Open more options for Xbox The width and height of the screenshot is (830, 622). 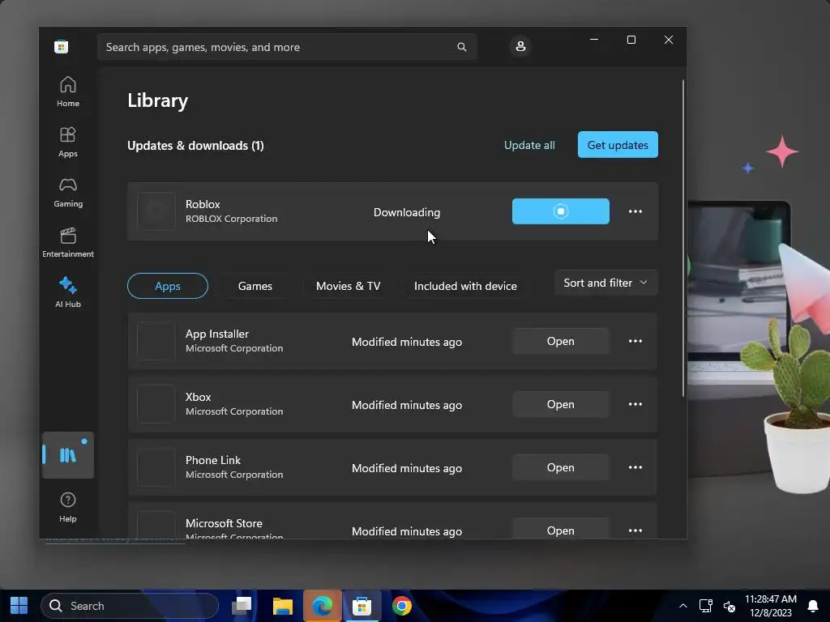click(x=635, y=404)
